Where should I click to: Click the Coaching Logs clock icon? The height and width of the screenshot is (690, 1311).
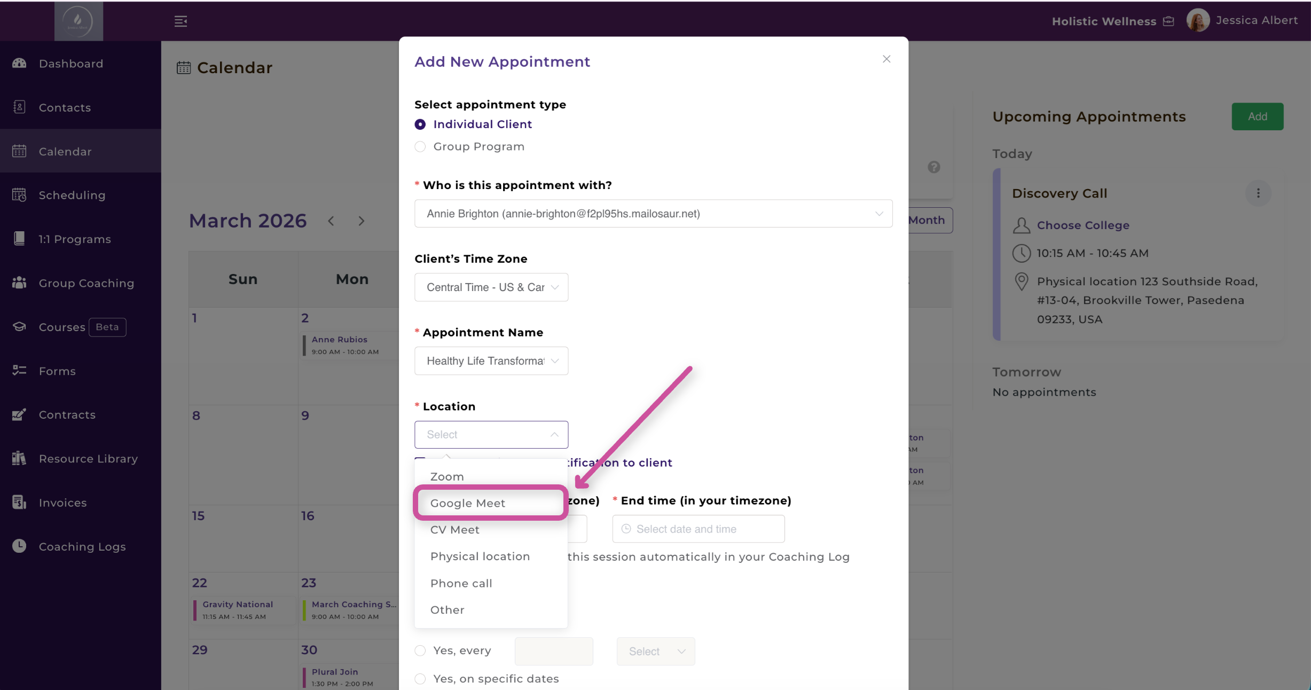(19, 546)
